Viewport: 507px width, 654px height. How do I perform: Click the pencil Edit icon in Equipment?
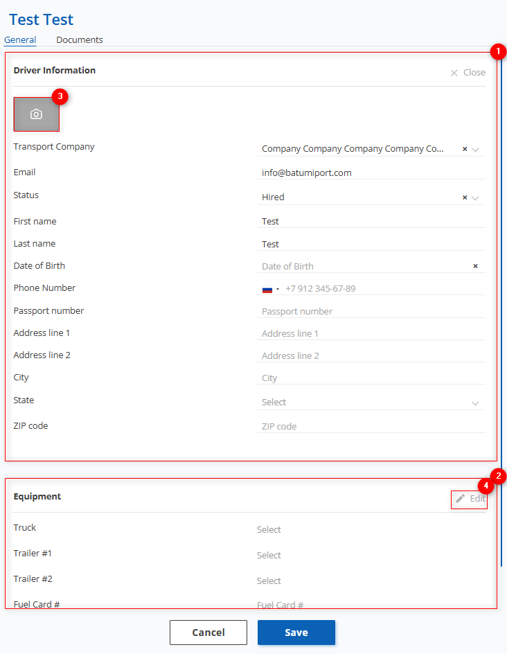(461, 498)
